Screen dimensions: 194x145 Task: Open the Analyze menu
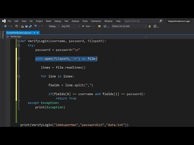coord(75,21)
